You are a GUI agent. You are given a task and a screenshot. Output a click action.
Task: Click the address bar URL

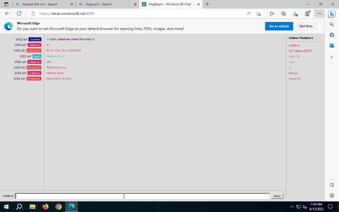[x=67, y=14]
